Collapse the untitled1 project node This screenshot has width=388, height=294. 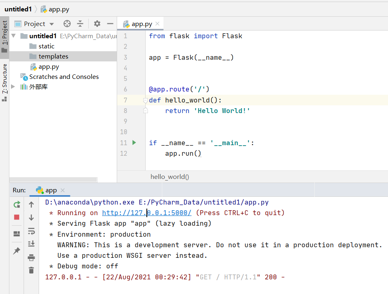click(x=13, y=36)
